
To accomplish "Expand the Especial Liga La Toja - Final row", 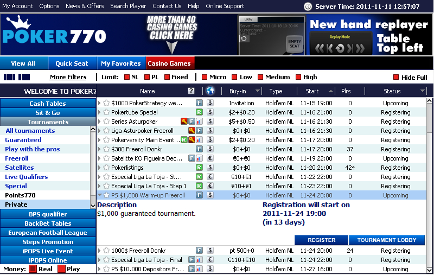I will tap(99, 259).
